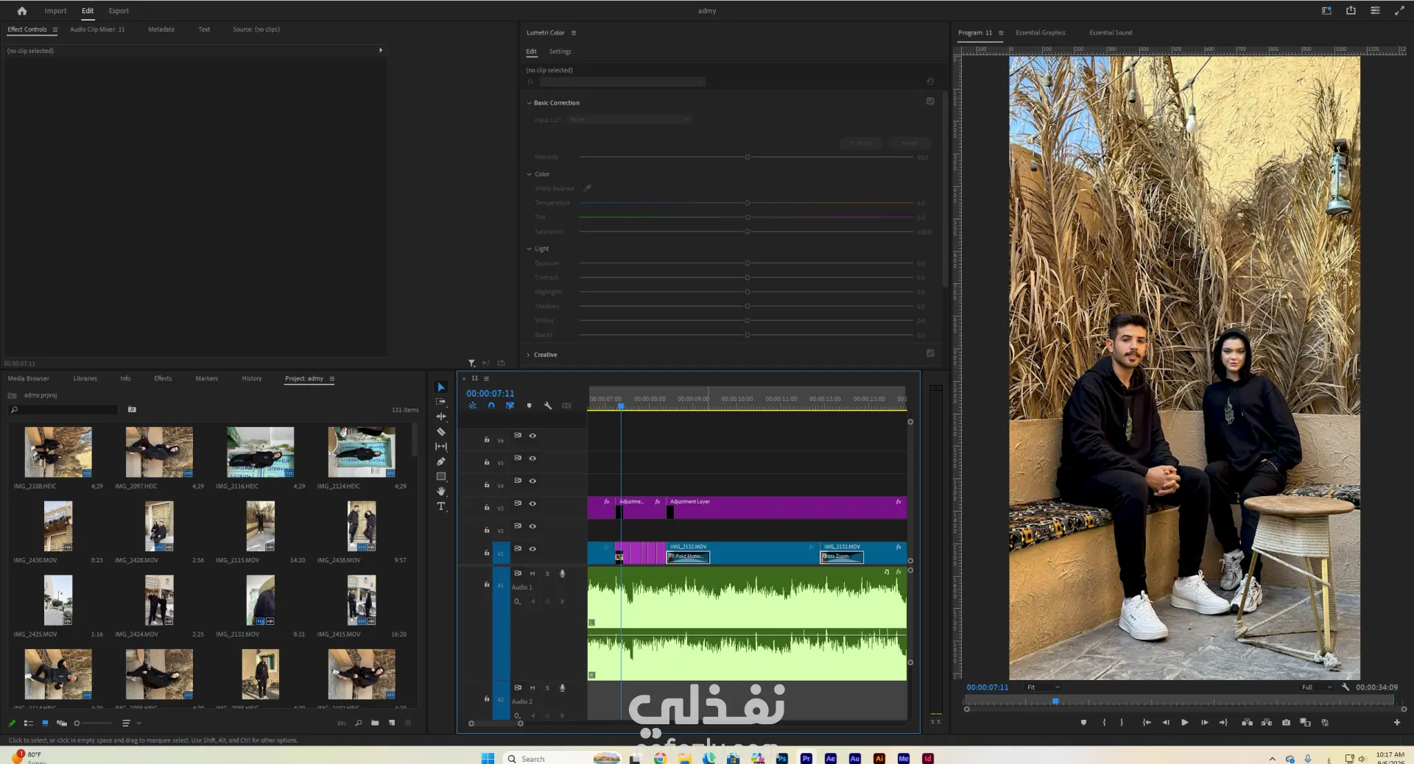Select the Razor tool in timeline toolbar

click(441, 432)
